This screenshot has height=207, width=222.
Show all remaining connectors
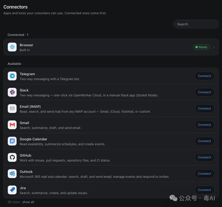(28, 202)
